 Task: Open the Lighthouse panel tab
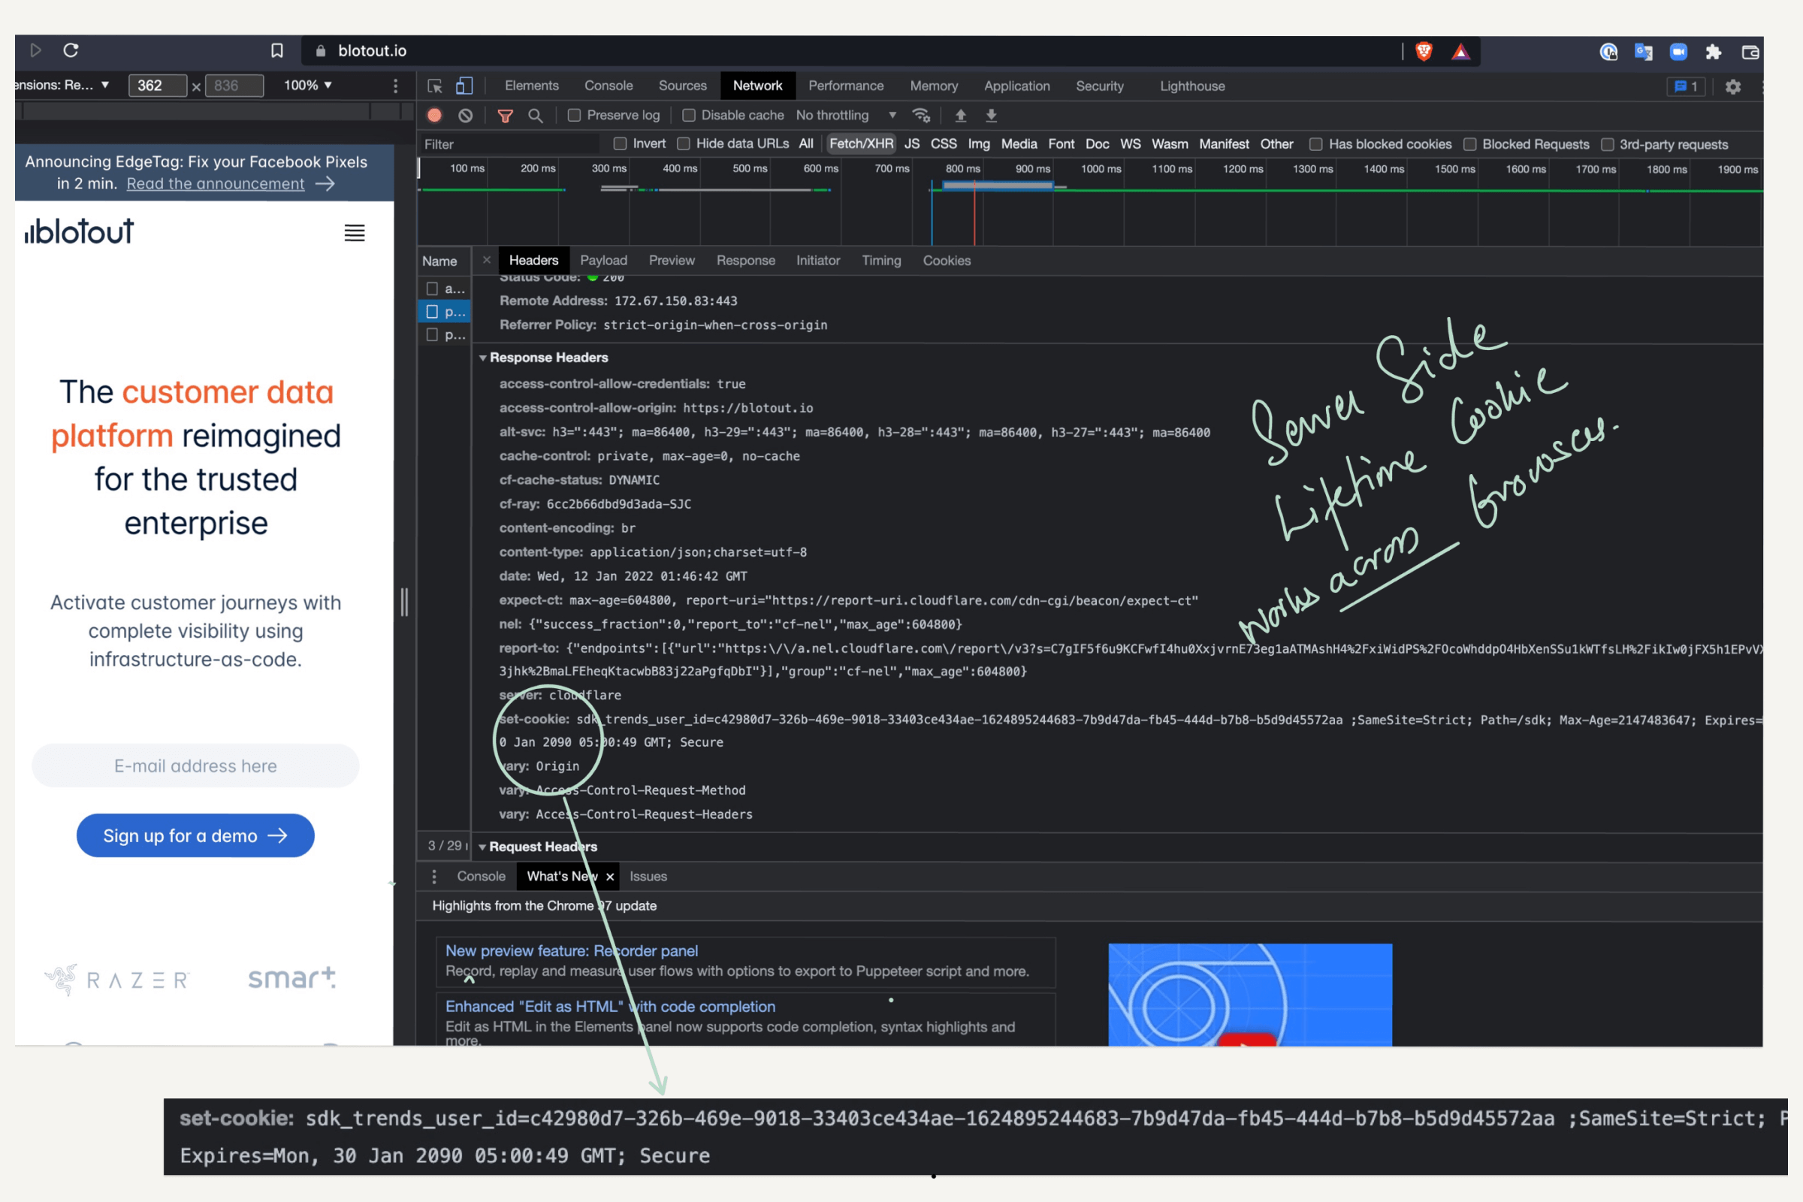(1192, 86)
